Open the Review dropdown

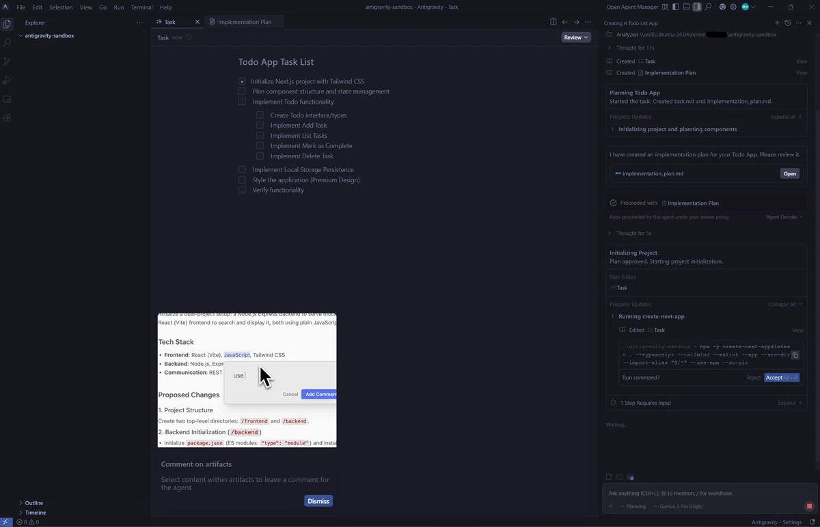click(x=576, y=38)
